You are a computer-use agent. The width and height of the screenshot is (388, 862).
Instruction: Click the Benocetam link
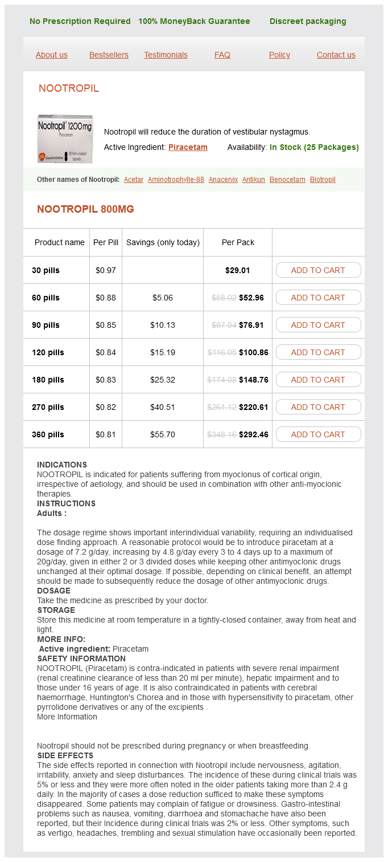[287, 180]
